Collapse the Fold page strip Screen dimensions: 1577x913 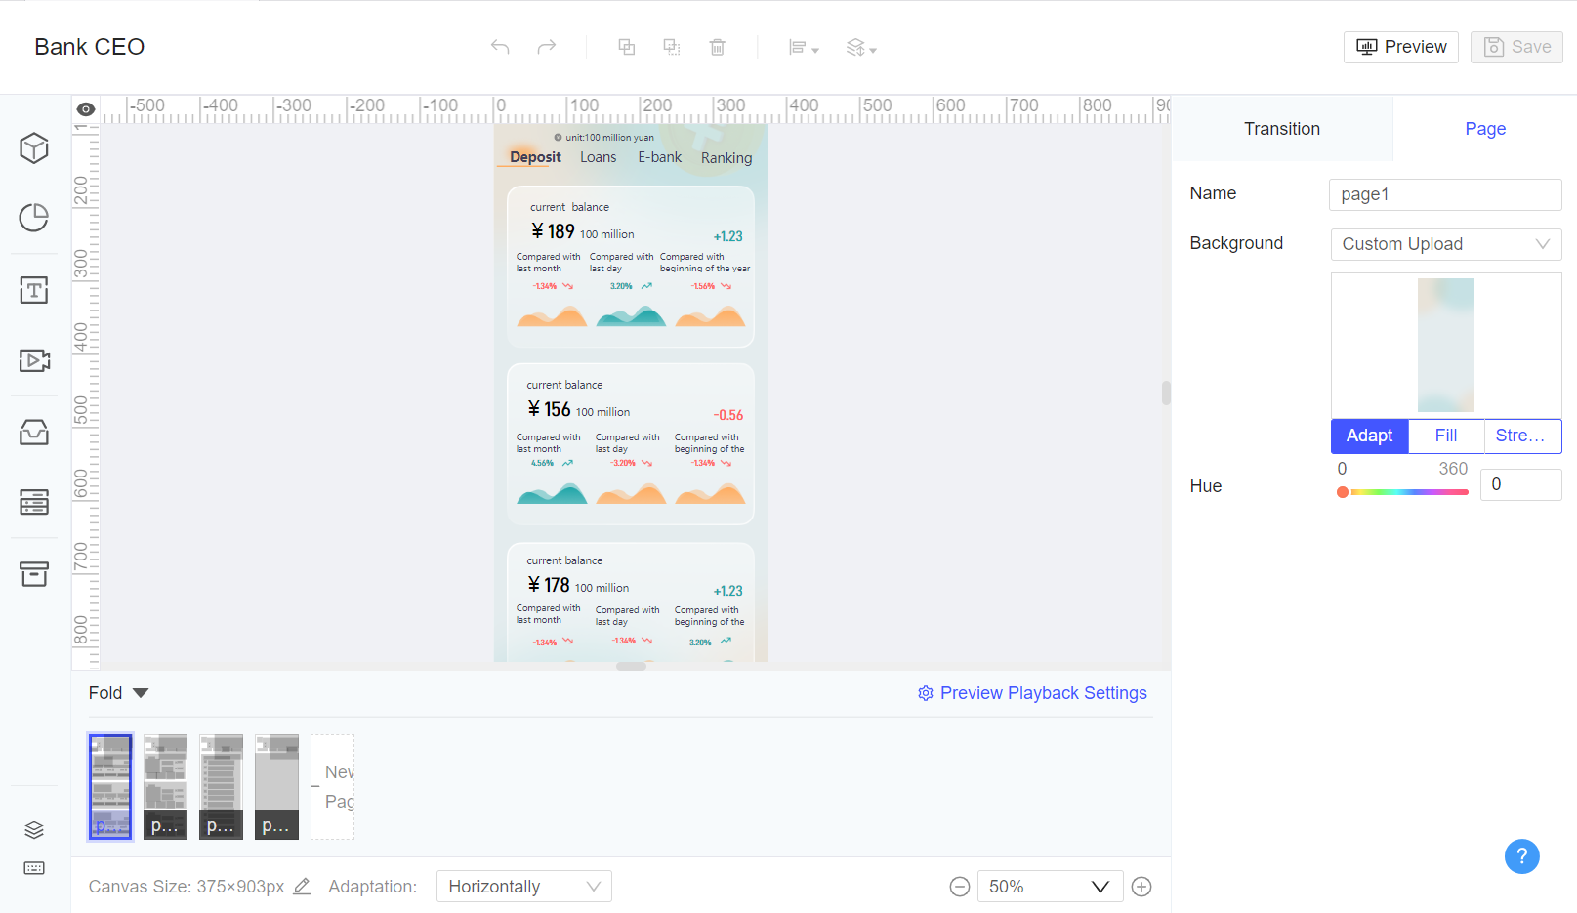[x=118, y=692]
